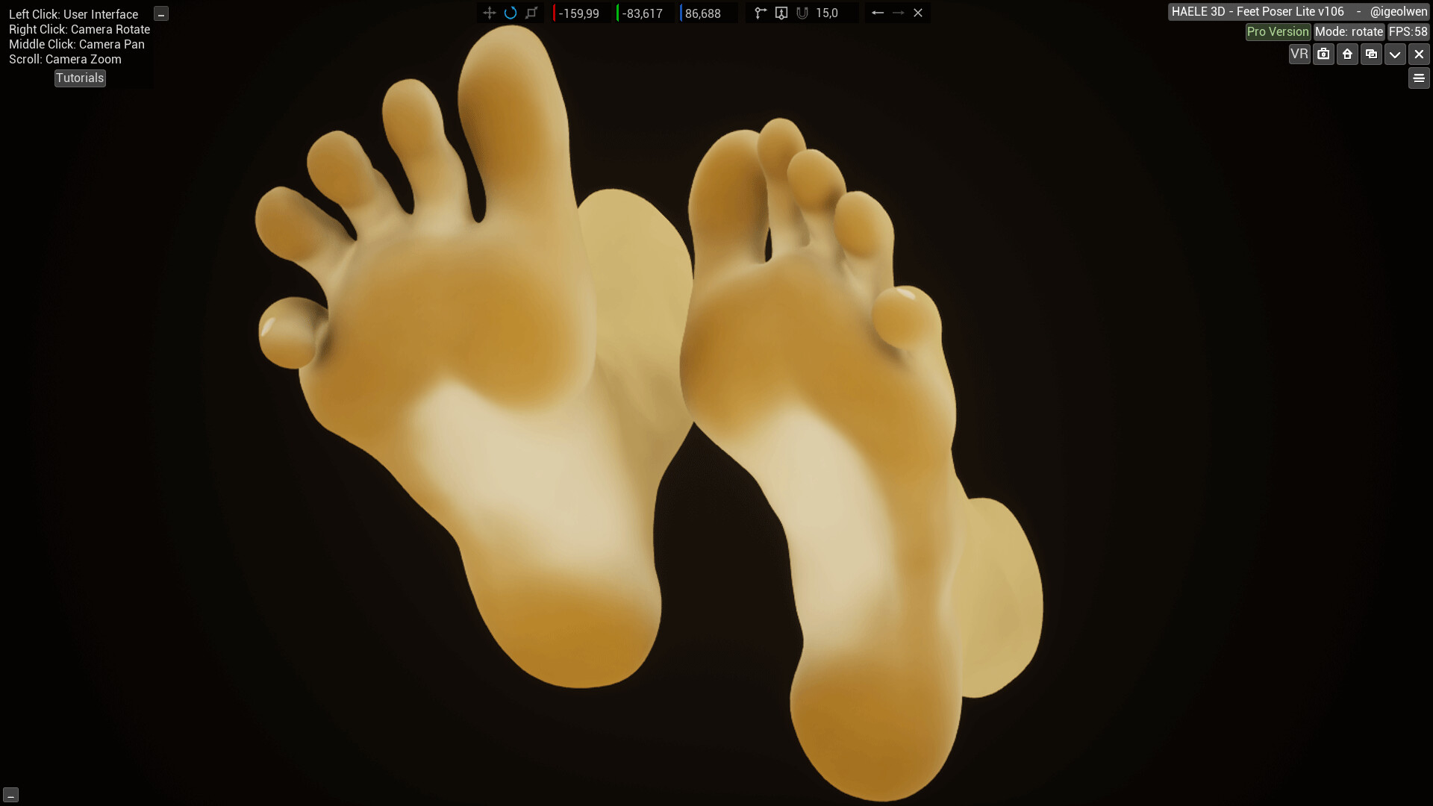Click the box-with-arrow export icon
The width and height of the screenshot is (1433, 806).
point(781,13)
